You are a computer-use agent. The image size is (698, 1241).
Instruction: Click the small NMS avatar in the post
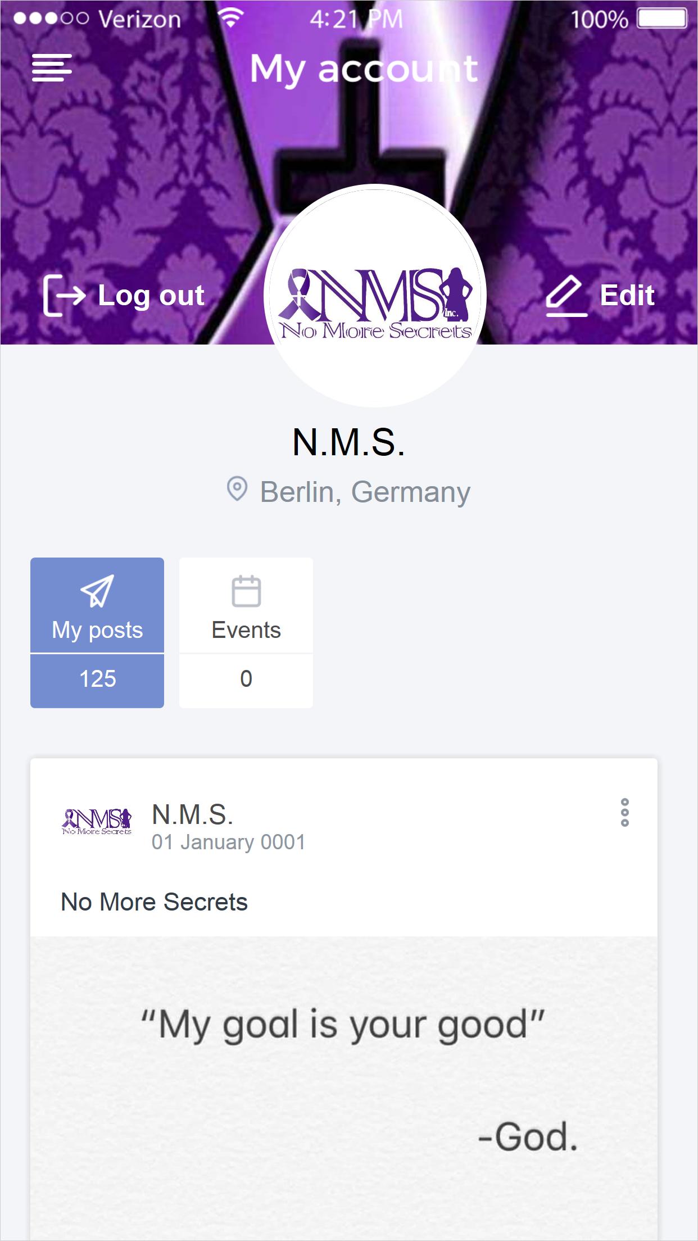point(97,821)
